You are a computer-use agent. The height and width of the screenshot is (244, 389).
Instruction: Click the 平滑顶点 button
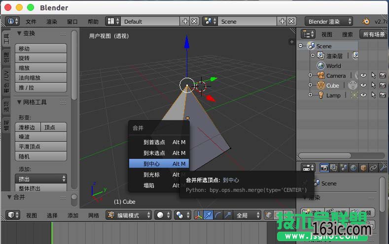coord(41,147)
